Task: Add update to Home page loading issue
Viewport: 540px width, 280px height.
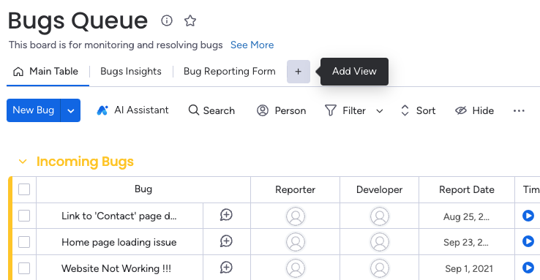Action: pos(226,241)
